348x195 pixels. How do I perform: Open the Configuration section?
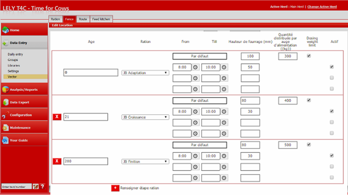[24, 115]
